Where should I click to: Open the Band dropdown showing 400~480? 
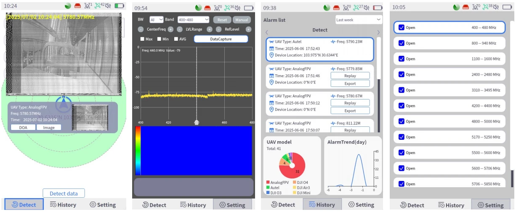[193, 20]
